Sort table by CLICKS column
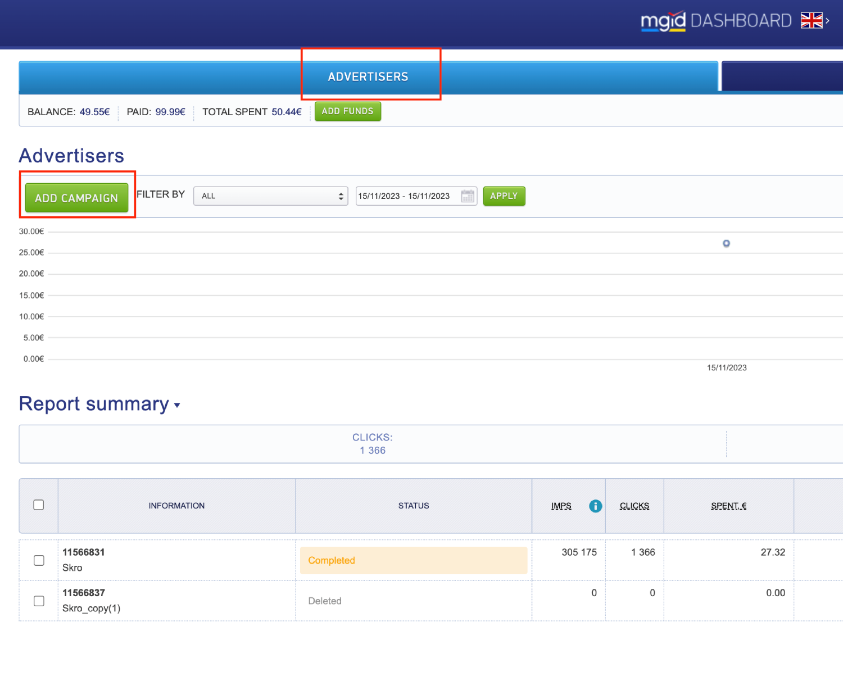This screenshot has width=843, height=681. click(x=634, y=506)
